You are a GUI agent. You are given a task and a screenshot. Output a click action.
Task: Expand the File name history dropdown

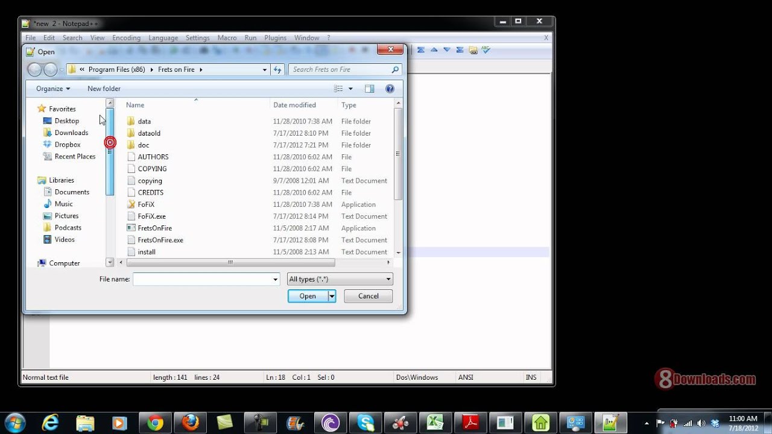tap(276, 279)
